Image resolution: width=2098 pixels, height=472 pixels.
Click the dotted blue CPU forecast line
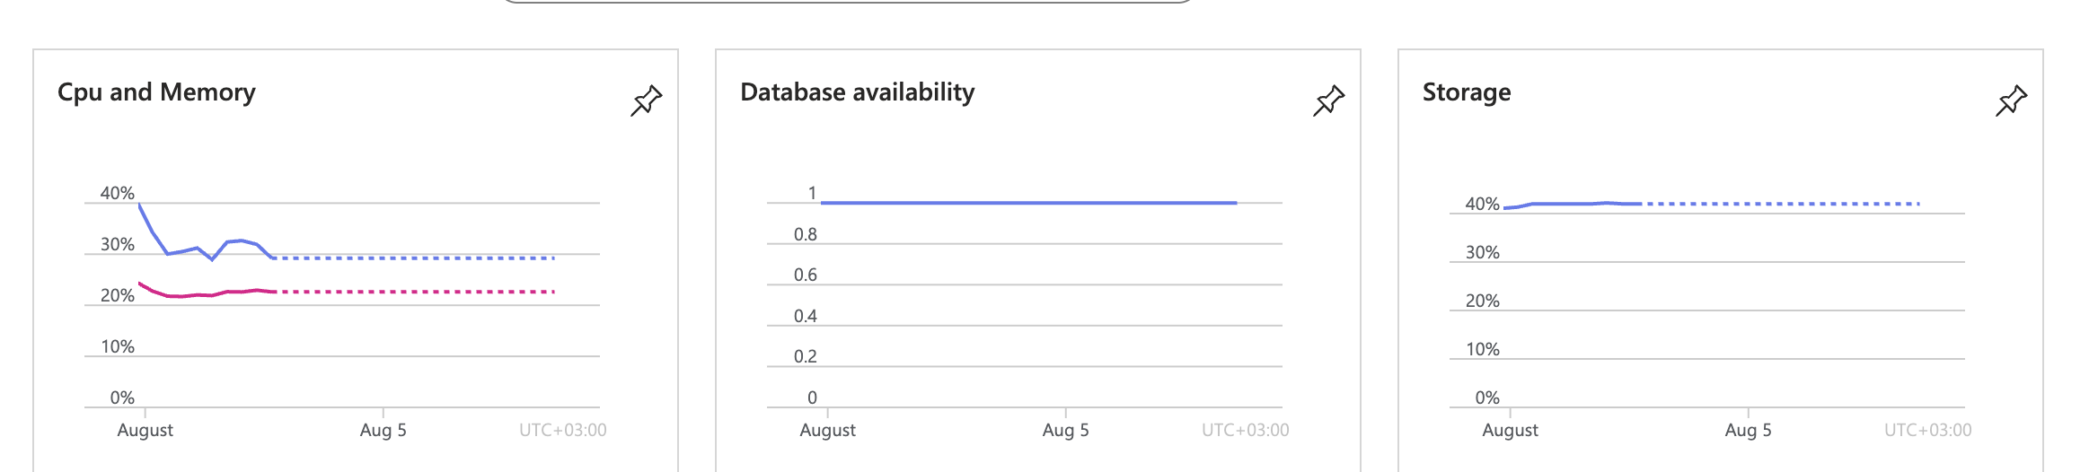point(415,258)
